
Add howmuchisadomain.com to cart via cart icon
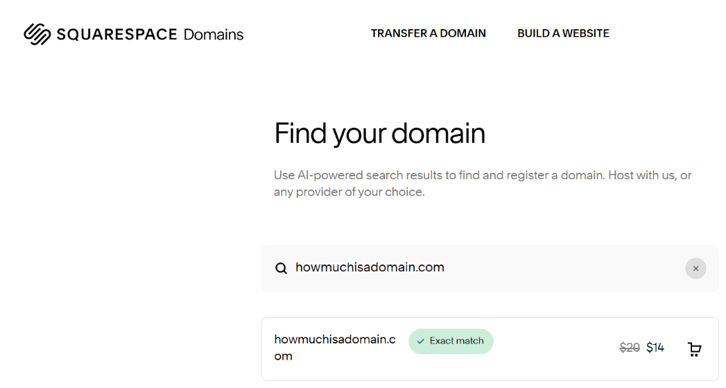point(694,349)
